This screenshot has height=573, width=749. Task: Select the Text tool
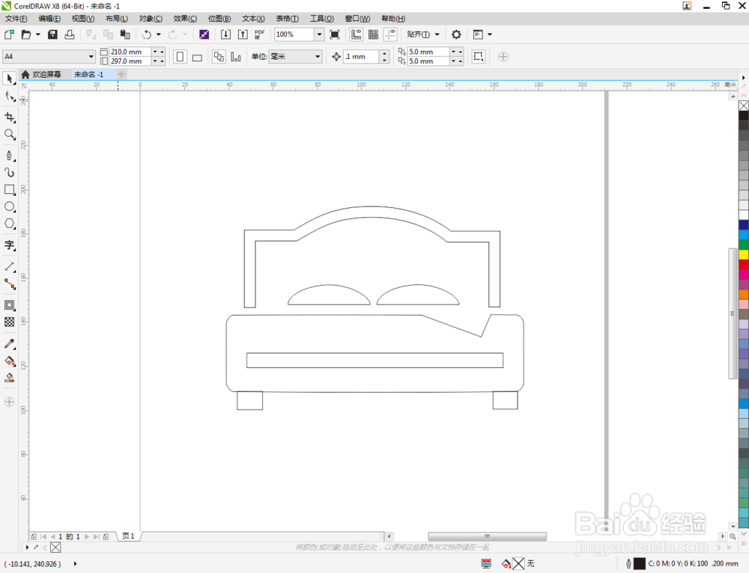coord(10,245)
